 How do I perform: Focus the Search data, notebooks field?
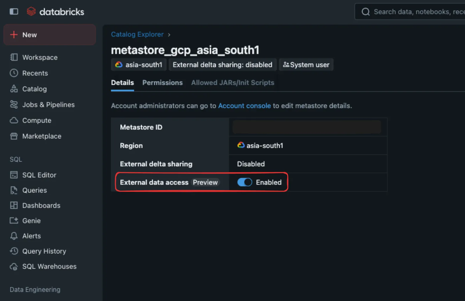click(410, 12)
